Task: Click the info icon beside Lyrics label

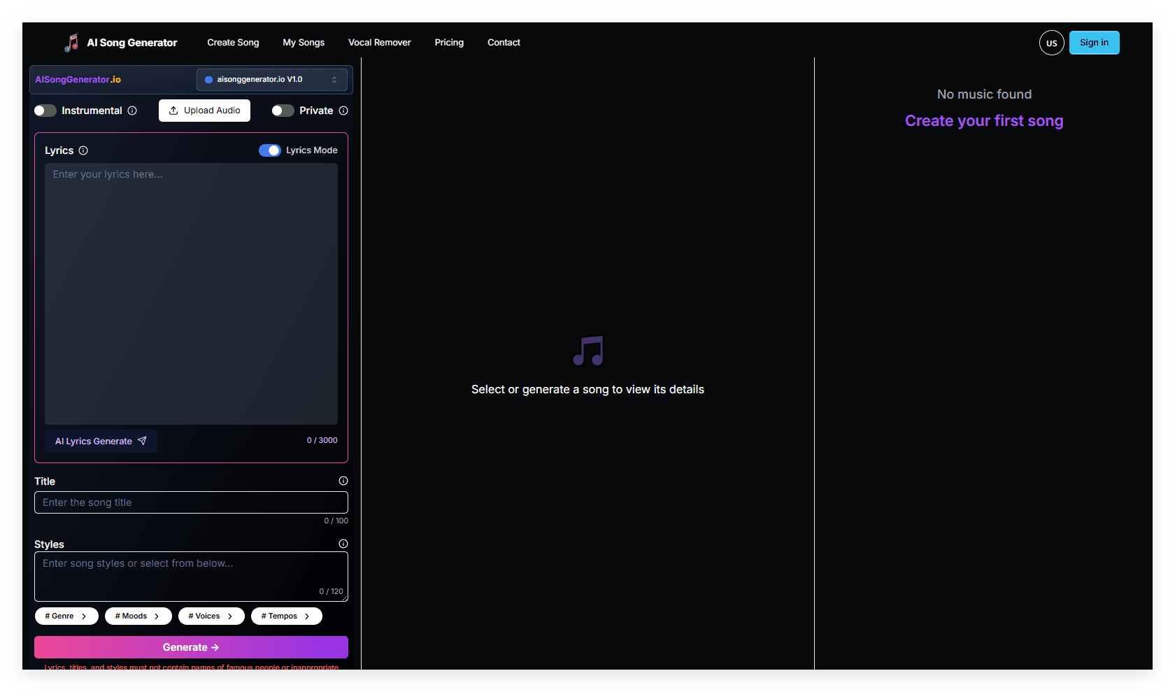Action: (x=83, y=150)
